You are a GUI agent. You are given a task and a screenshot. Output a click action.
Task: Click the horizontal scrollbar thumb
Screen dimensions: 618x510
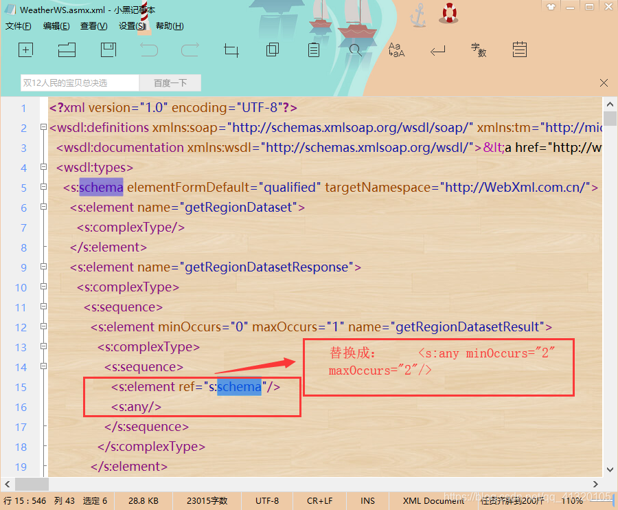[32, 484]
